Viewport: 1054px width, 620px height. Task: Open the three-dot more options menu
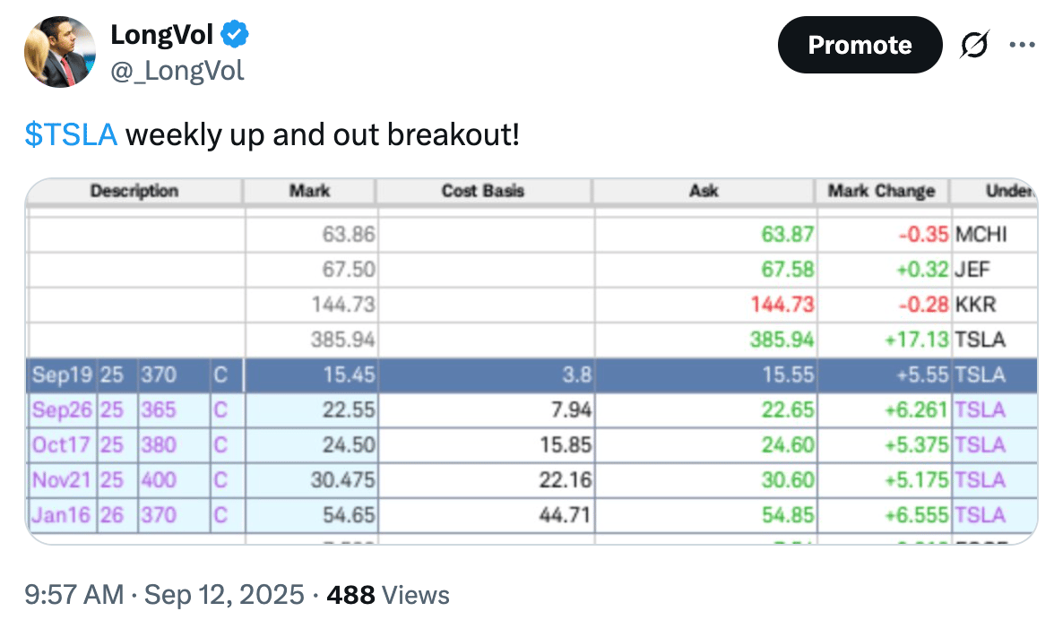[1021, 45]
